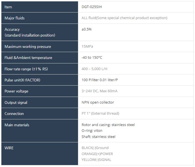Select the "100 P/liter 0.01 liter/P" value
Viewport: 195px width, 167px height.
tap(102, 80)
